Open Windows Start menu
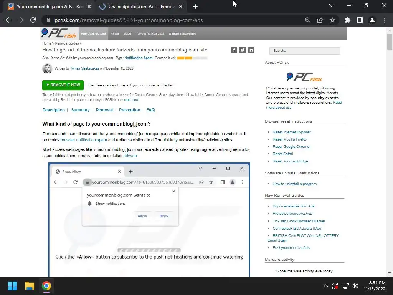Screen dimensions: 393x295 12,286
